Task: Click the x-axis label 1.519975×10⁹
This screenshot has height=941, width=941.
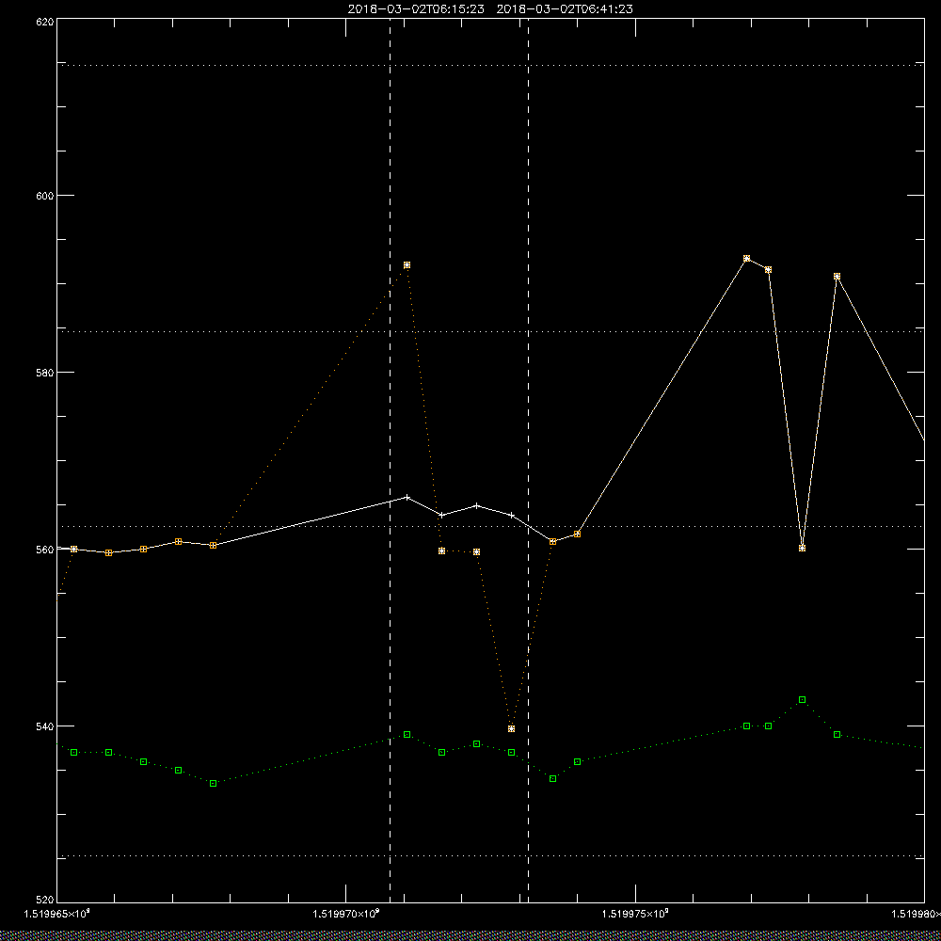Action: (635, 914)
